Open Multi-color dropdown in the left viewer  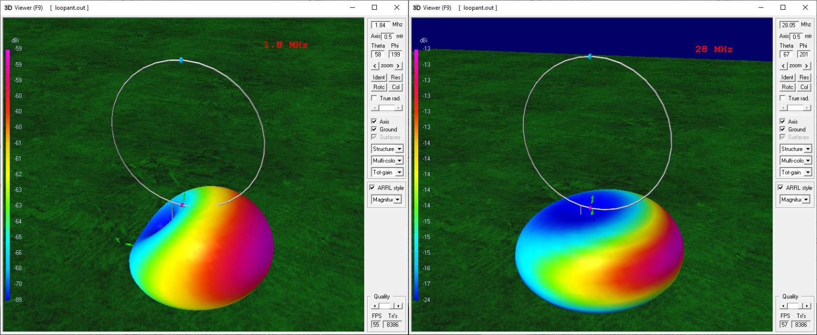399,161
